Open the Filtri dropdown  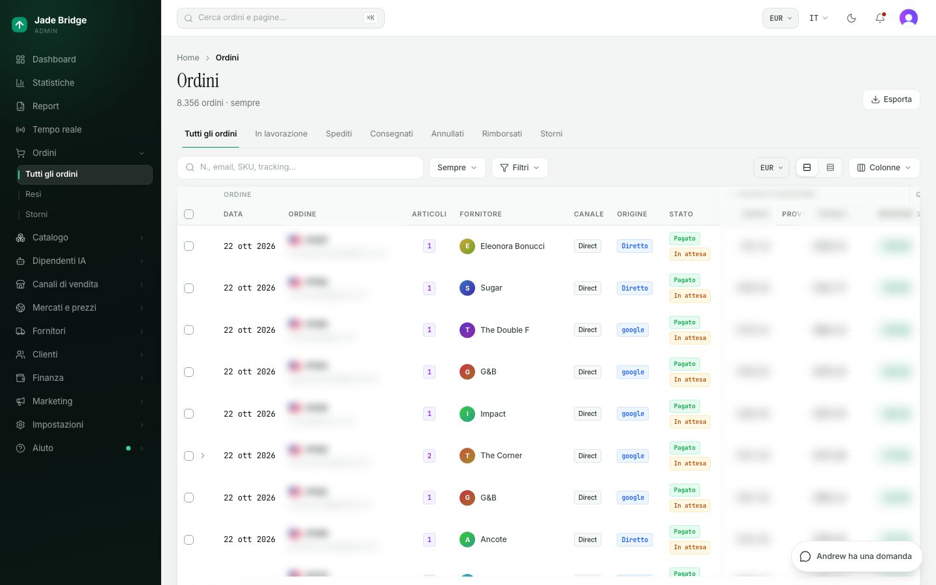[520, 168]
